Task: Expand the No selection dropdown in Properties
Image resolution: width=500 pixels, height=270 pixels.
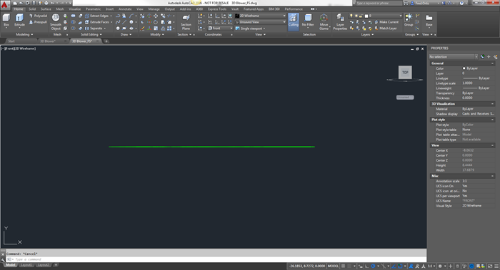Action: point(454,56)
